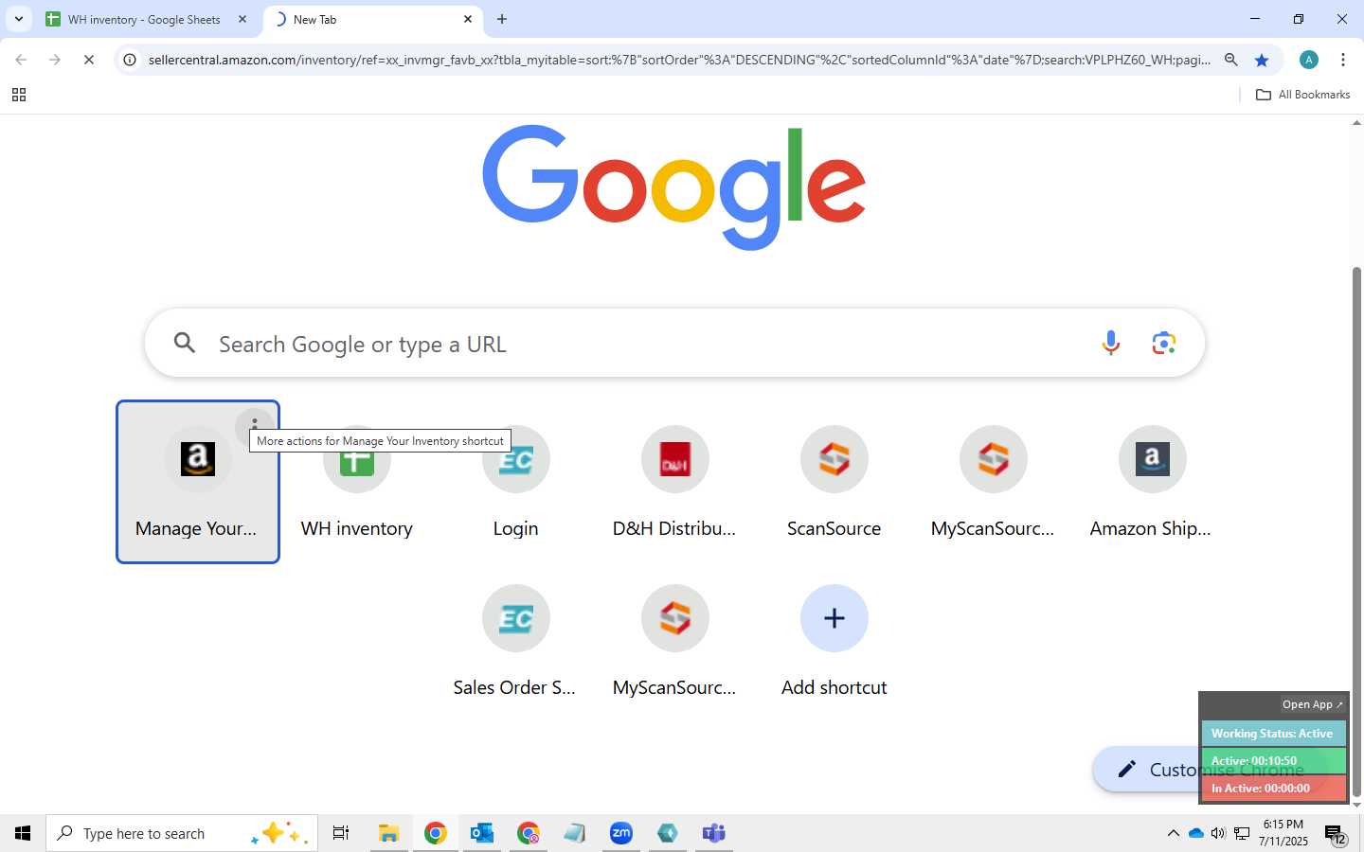Viewport: 1364px width, 852px height.
Task: Open the D&H Distribu... shortcut
Action: 674,482
